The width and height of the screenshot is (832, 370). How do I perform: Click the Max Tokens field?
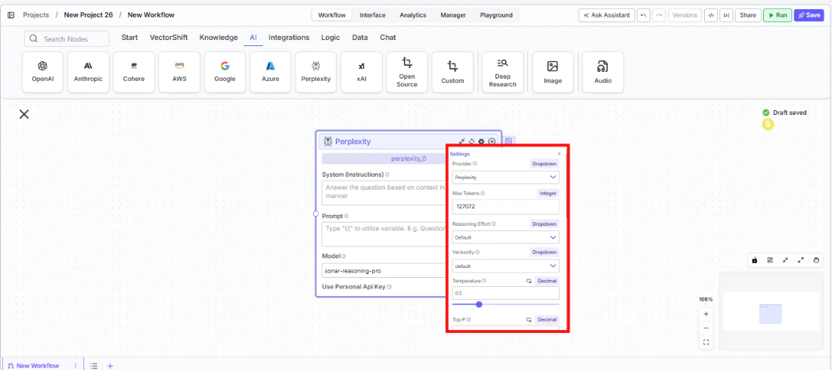[x=506, y=207]
